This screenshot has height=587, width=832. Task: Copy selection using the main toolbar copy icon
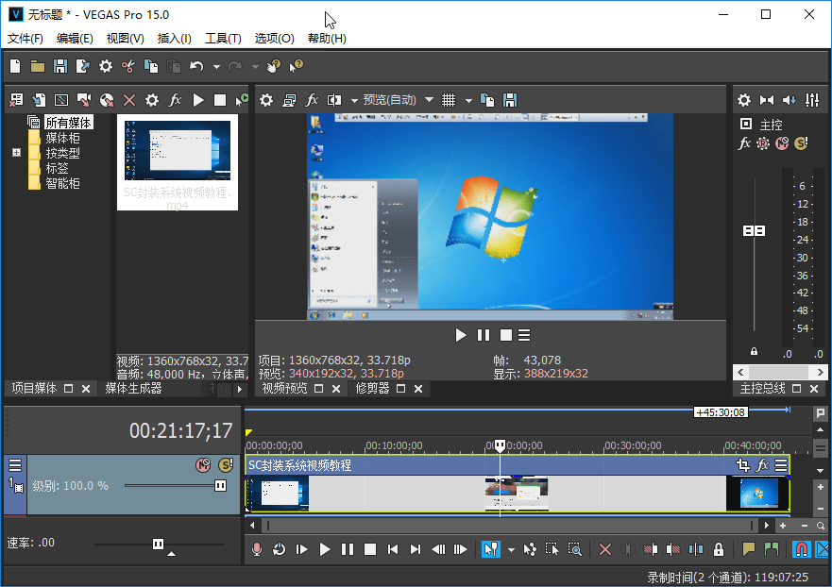tap(151, 66)
